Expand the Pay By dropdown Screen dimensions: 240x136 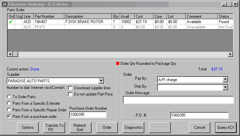(225, 79)
